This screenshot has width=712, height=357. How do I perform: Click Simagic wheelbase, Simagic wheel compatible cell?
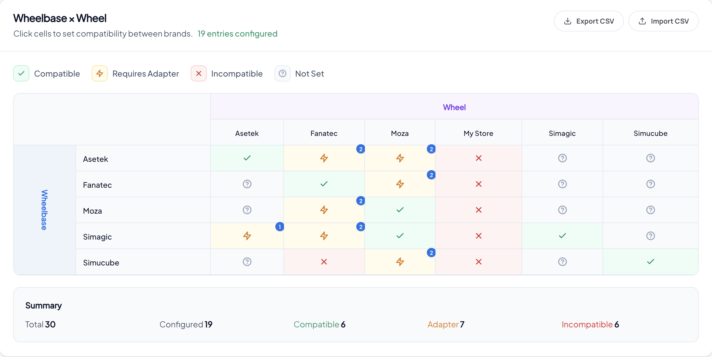[x=563, y=236]
